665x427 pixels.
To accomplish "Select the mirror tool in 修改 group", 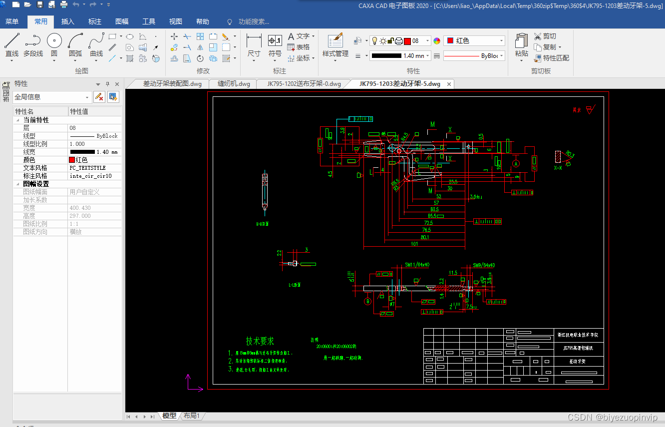I will point(200,47).
